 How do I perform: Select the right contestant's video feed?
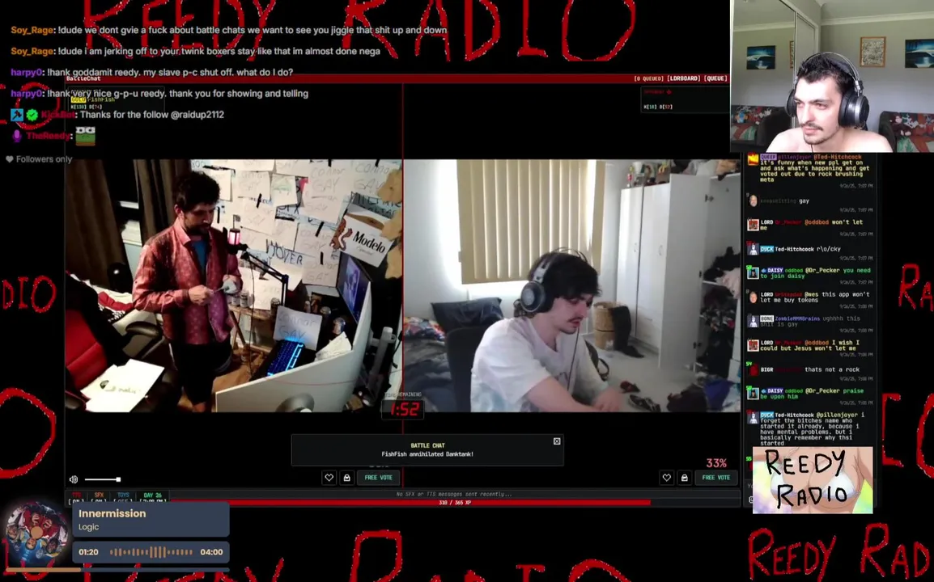(x=572, y=285)
